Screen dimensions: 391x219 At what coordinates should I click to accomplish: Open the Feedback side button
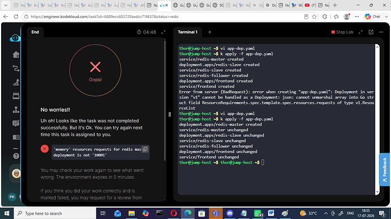click(385, 169)
